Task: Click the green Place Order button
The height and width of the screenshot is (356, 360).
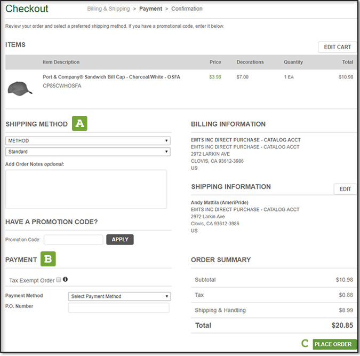Action: (334, 344)
